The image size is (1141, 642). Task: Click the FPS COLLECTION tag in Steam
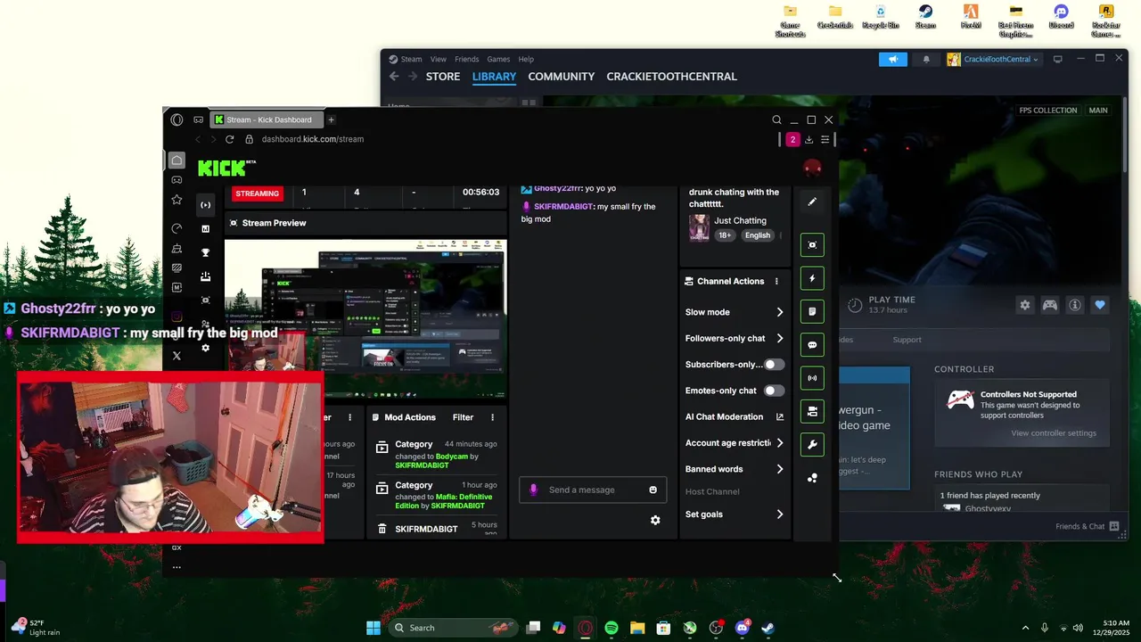pos(1048,111)
